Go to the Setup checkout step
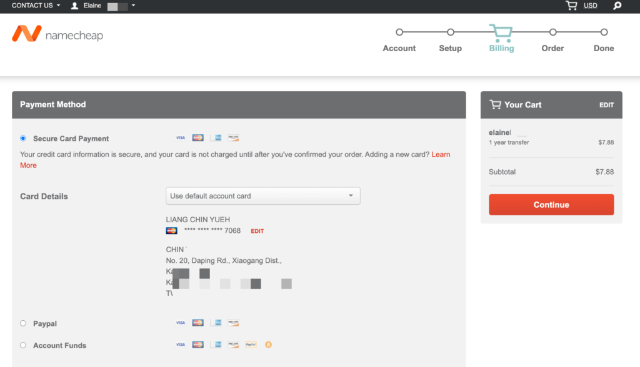 point(450,48)
